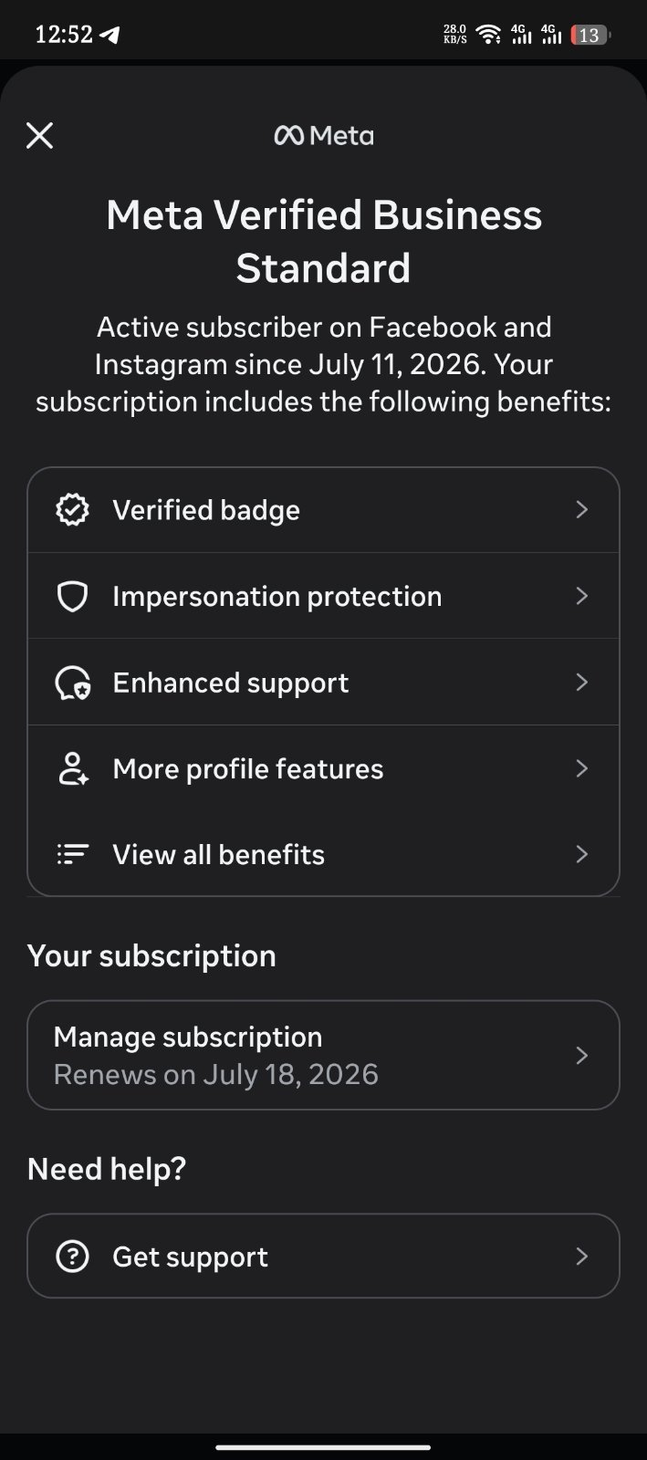Open chevron next to View all benefits
Viewport: 647px width, 1460px height.
click(x=582, y=854)
